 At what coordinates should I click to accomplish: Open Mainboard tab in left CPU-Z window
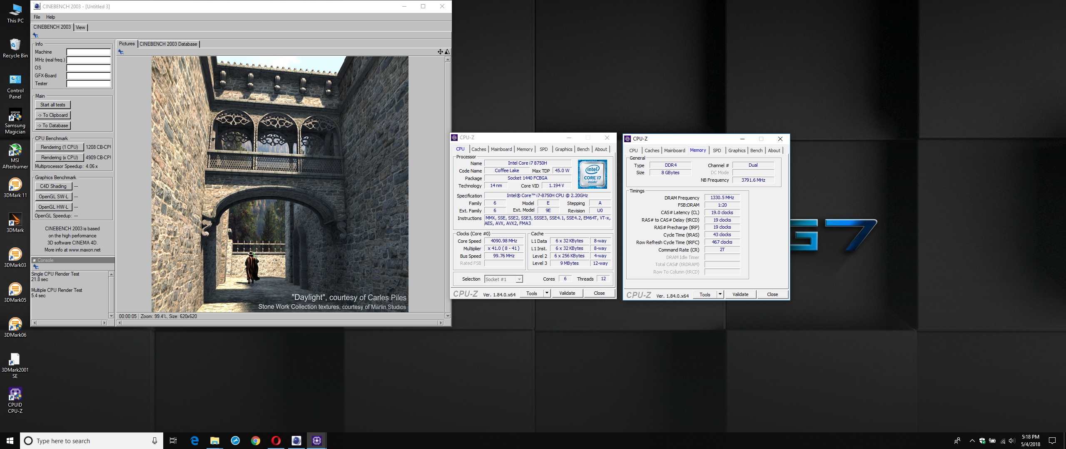click(501, 149)
